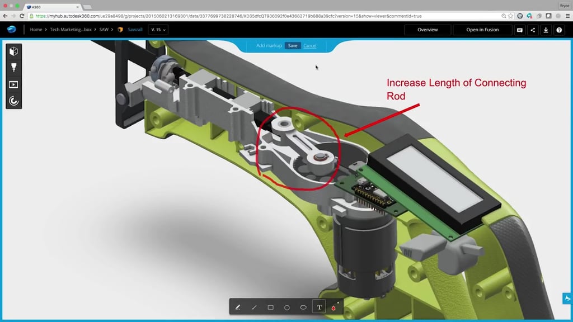This screenshot has height=322, width=573.
Task: Go back with the browser back arrow
Action: [x=5, y=16]
